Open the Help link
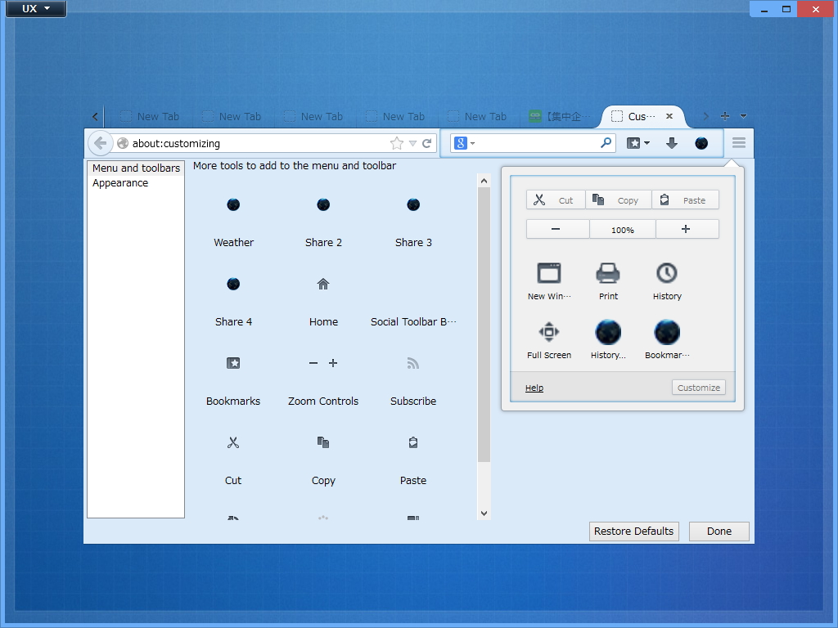 [x=534, y=388]
